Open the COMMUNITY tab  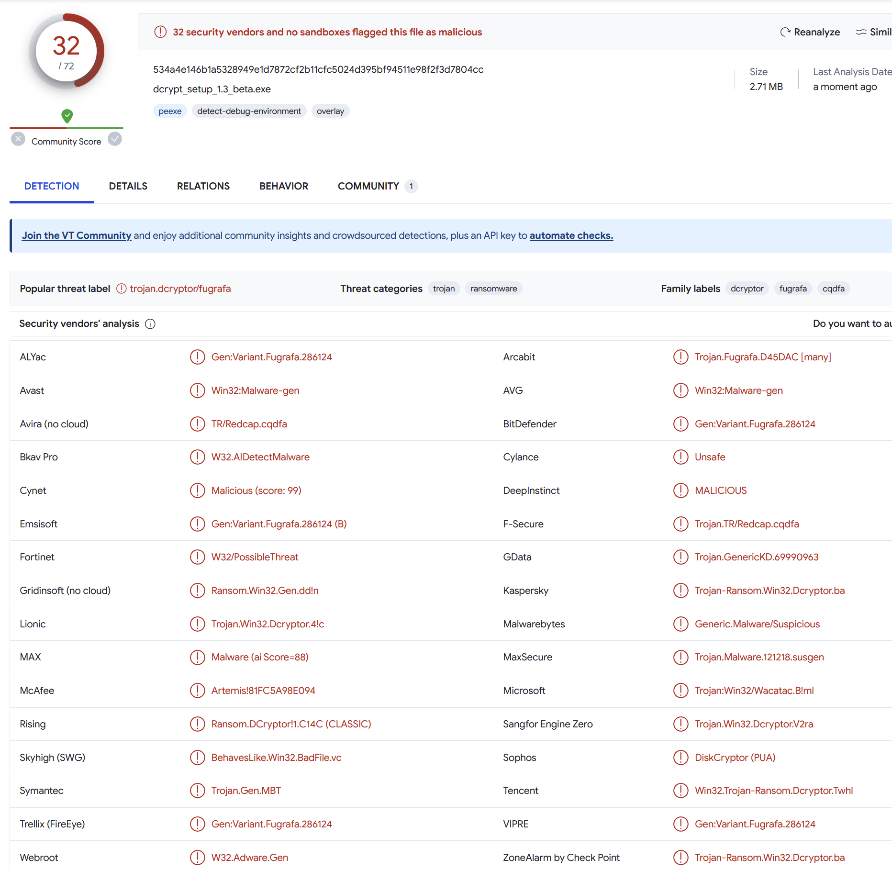(368, 186)
